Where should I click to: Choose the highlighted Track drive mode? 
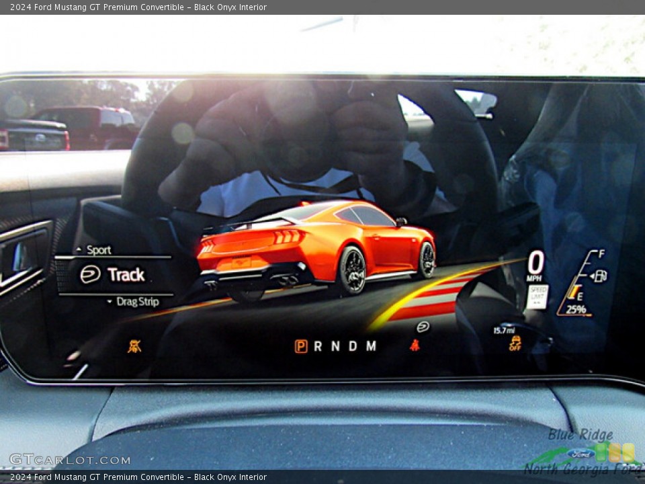tap(126, 274)
